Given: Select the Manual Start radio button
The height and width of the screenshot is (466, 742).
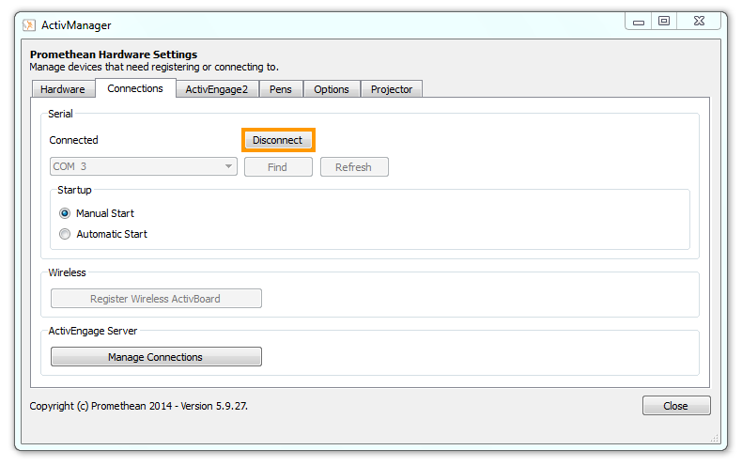Looking at the screenshot, I should click(x=65, y=213).
